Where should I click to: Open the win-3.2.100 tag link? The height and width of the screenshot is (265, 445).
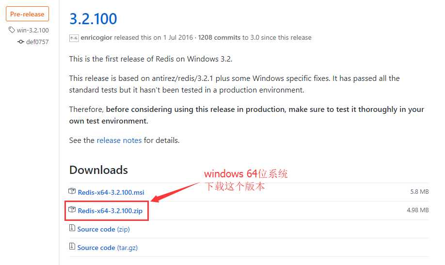33,30
